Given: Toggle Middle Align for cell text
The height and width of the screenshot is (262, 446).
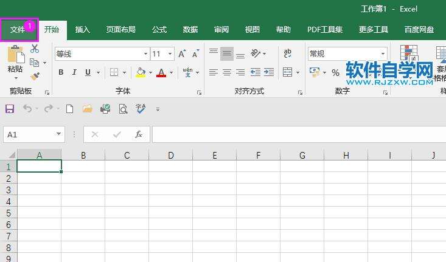Looking at the screenshot, I should (227, 53).
